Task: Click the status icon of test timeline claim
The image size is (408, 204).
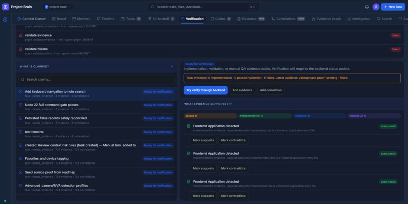Action: [21, 132]
